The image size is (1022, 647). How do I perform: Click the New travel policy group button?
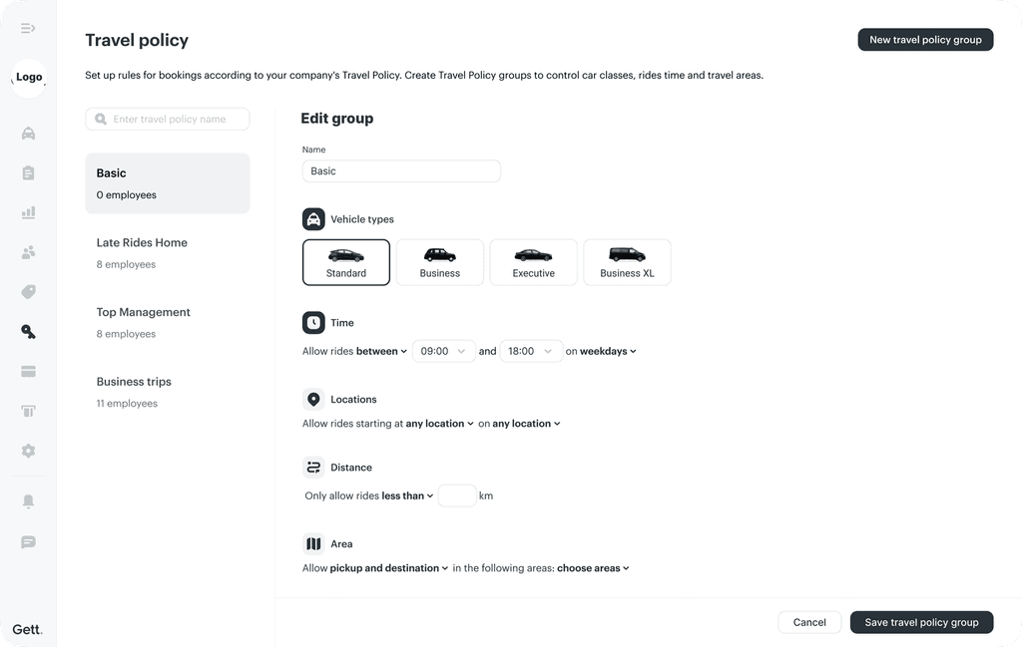(x=925, y=40)
